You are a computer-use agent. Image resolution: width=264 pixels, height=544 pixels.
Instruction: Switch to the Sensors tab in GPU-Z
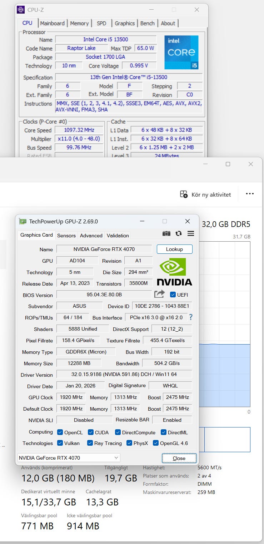[x=66, y=235]
